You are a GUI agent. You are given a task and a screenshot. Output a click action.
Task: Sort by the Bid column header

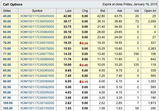[104, 11]
